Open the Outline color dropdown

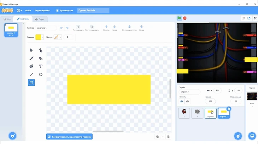(60, 37)
